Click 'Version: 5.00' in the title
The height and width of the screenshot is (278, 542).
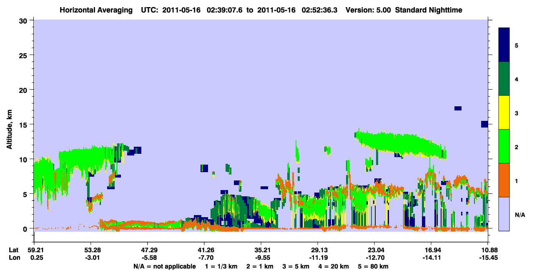click(368, 10)
